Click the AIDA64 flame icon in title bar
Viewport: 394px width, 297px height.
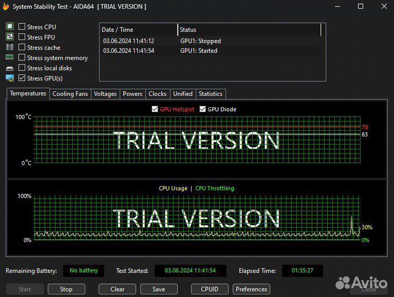6,7
